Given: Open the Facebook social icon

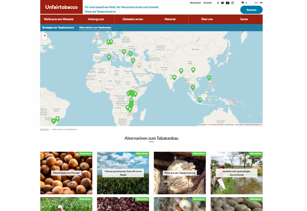Looking at the screenshot, I should click(x=218, y=3).
